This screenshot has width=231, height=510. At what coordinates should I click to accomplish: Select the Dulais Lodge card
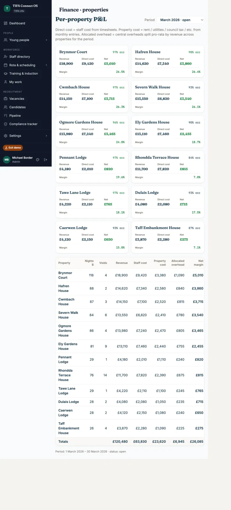coord(168,202)
